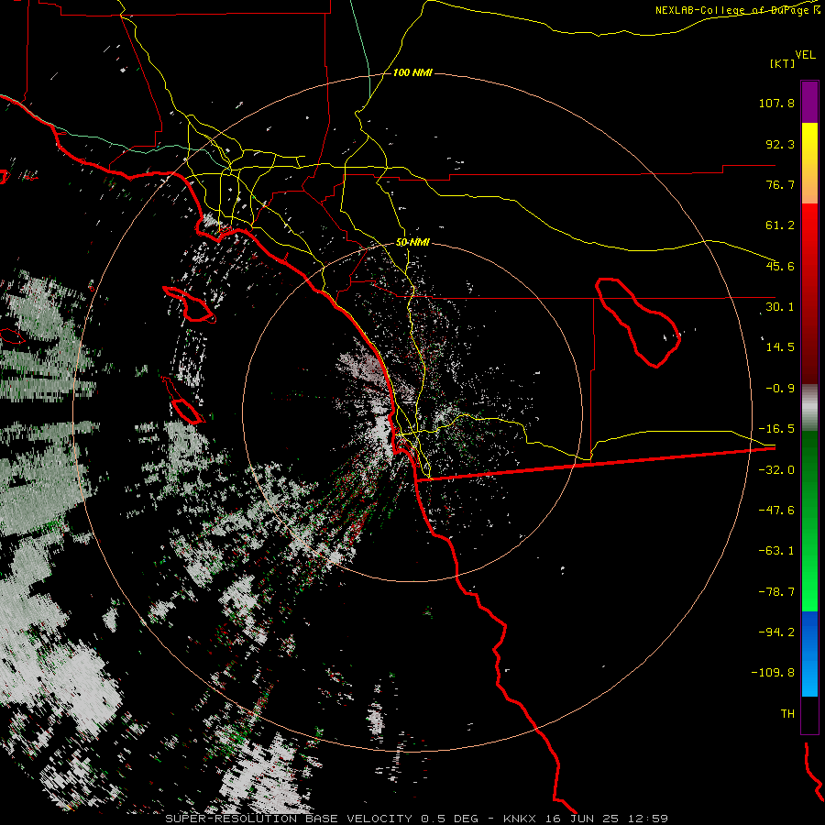Image resolution: width=825 pixels, height=825 pixels.
Task: Select the 14.5 scale value
Action: pos(780,346)
